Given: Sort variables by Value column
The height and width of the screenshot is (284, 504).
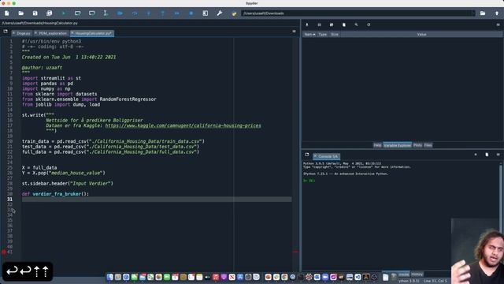Looking at the screenshot, I should pos(421,34).
